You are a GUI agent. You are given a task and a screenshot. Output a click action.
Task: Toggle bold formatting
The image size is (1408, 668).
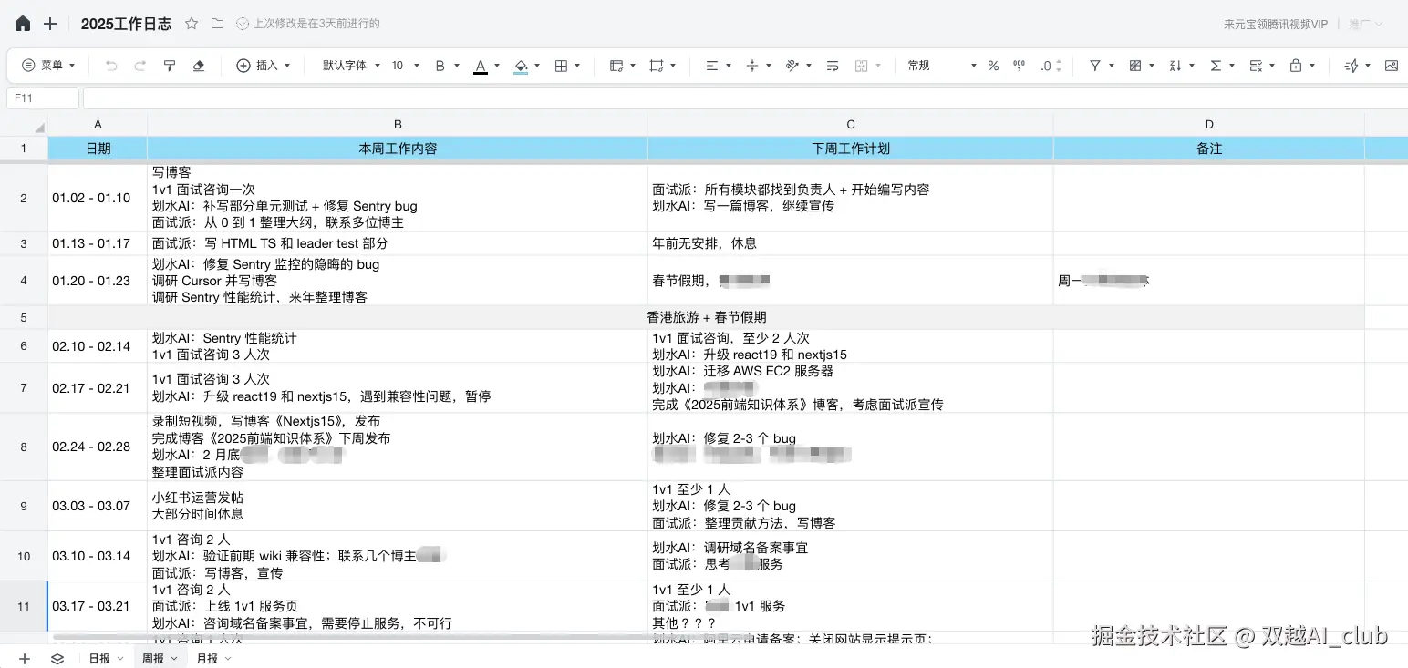coord(440,66)
